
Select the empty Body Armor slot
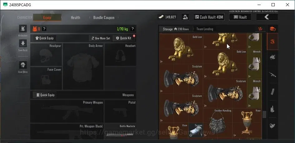click(x=83, y=67)
